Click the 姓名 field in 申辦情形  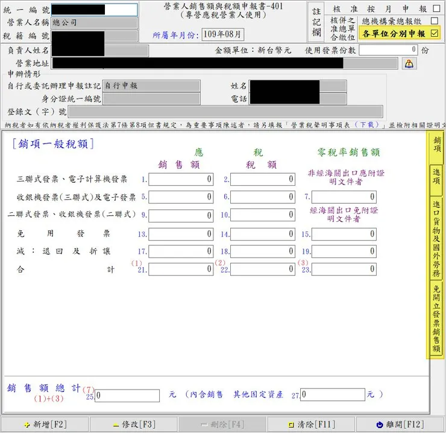298,86
